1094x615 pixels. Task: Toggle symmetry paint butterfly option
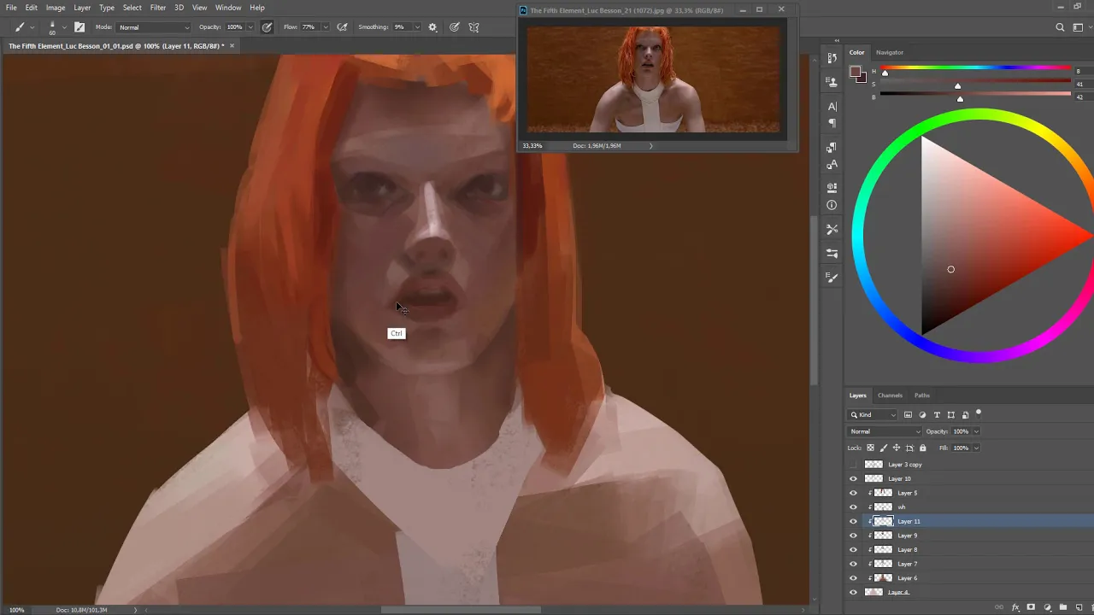click(x=474, y=27)
